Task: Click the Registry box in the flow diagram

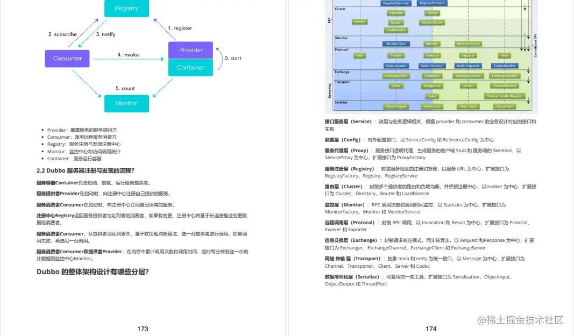Action: (126, 8)
